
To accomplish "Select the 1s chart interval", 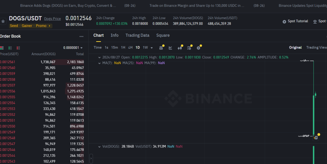I will coord(106,48).
